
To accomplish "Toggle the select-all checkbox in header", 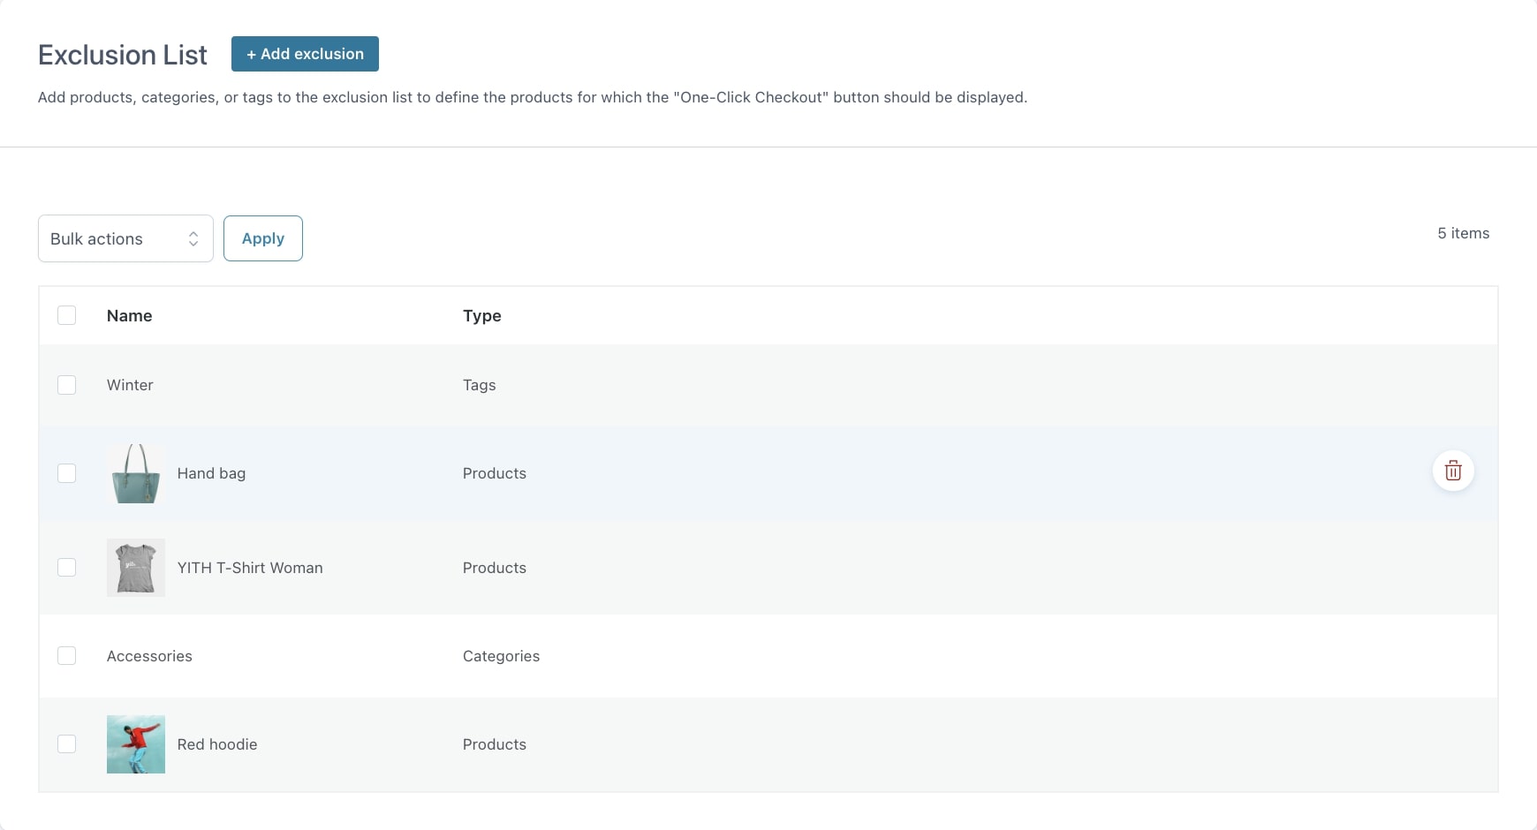I will [66, 315].
